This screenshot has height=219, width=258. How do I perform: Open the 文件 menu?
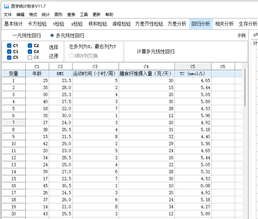tap(8, 15)
